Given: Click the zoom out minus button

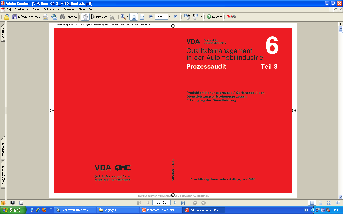Looking at the screenshot, I should (x=151, y=17).
